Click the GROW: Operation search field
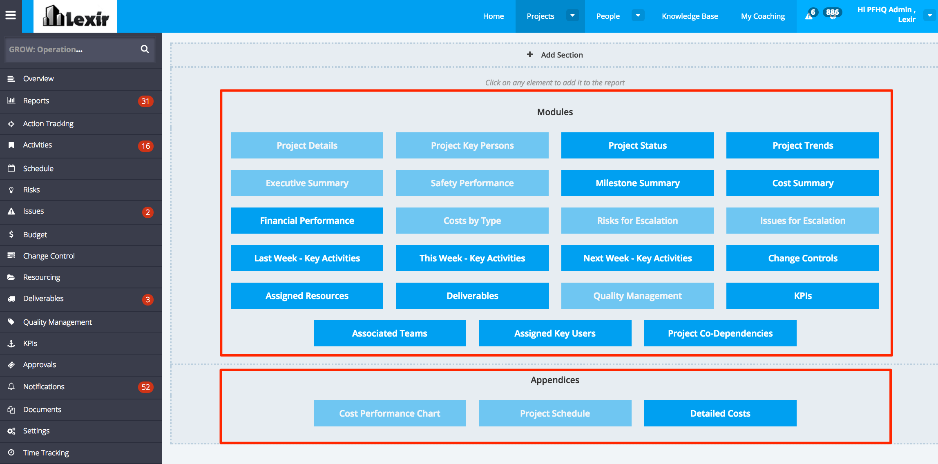Image resolution: width=938 pixels, height=464 pixels. click(69, 49)
